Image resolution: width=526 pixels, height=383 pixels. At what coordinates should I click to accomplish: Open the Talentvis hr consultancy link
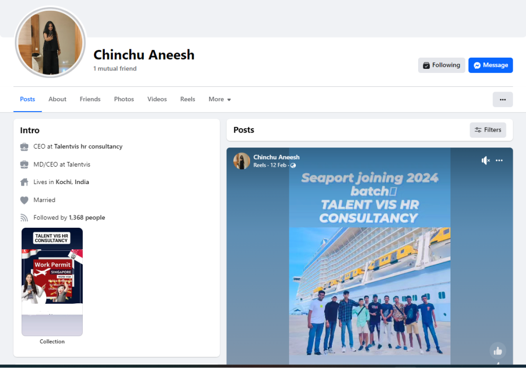tap(88, 147)
